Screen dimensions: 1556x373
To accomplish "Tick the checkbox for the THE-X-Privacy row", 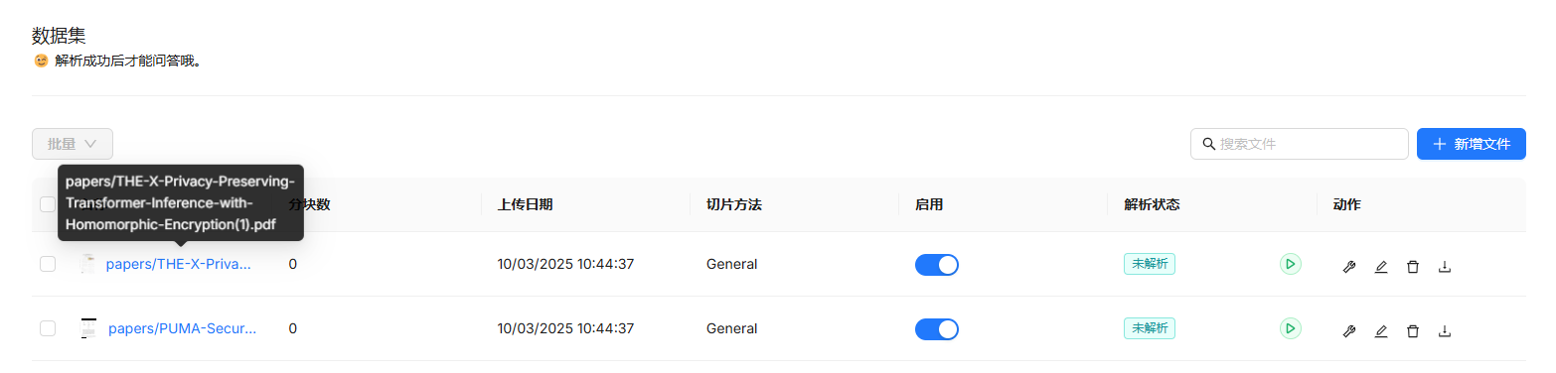I will [48, 264].
